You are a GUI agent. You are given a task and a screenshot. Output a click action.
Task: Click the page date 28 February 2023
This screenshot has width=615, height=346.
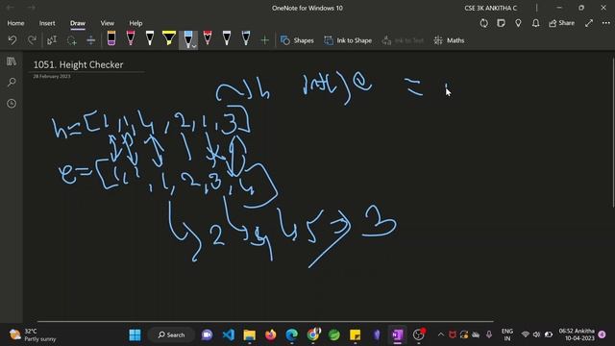click(x=52, y=77)
